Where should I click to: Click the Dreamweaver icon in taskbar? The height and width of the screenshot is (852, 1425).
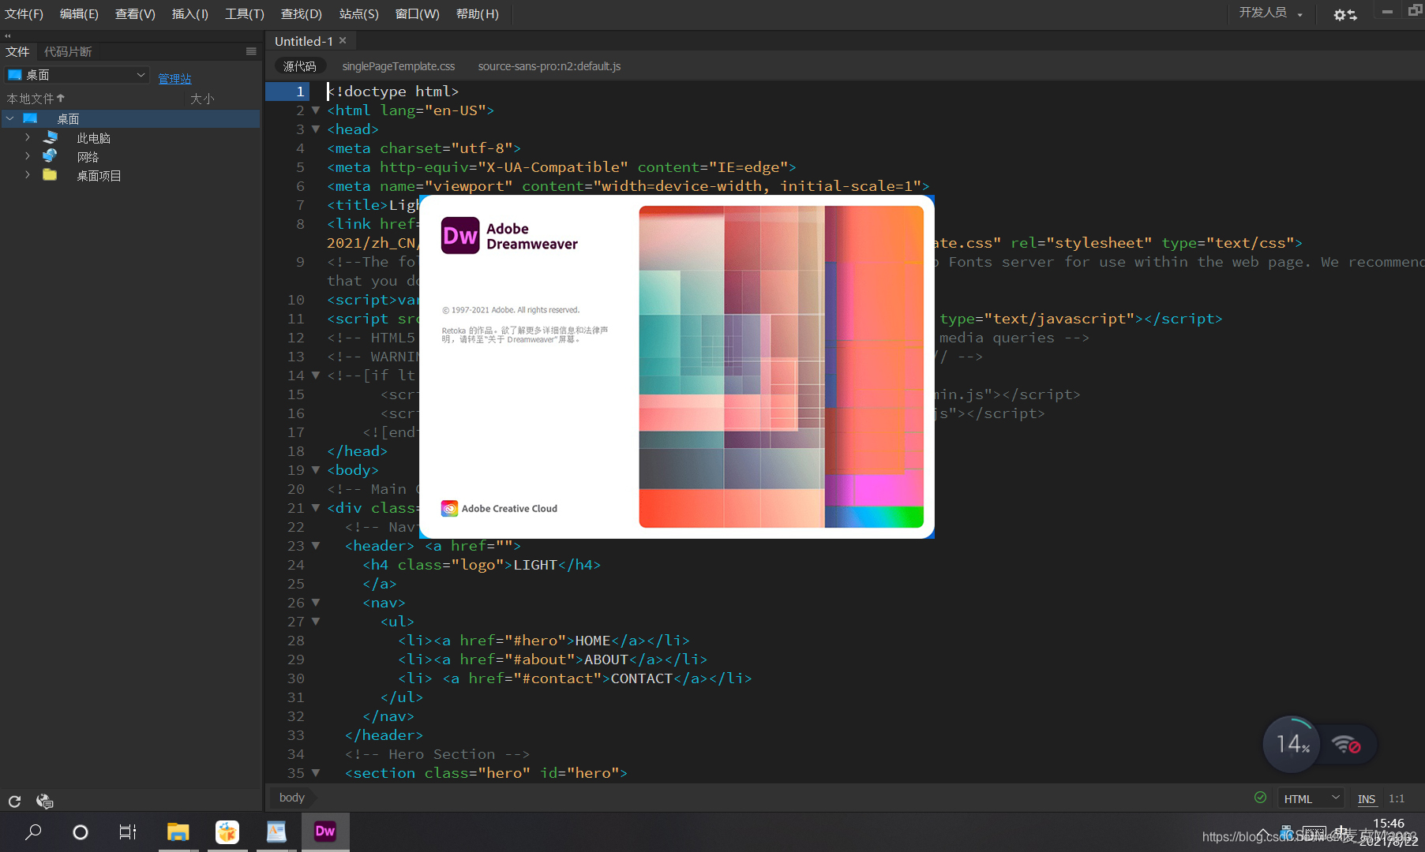325,831
